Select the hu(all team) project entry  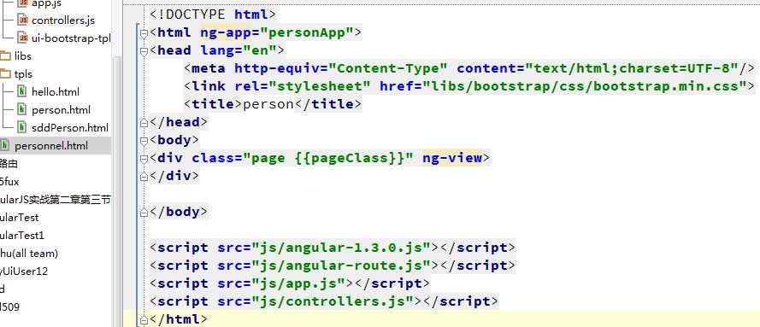click(x=29, y=253)
